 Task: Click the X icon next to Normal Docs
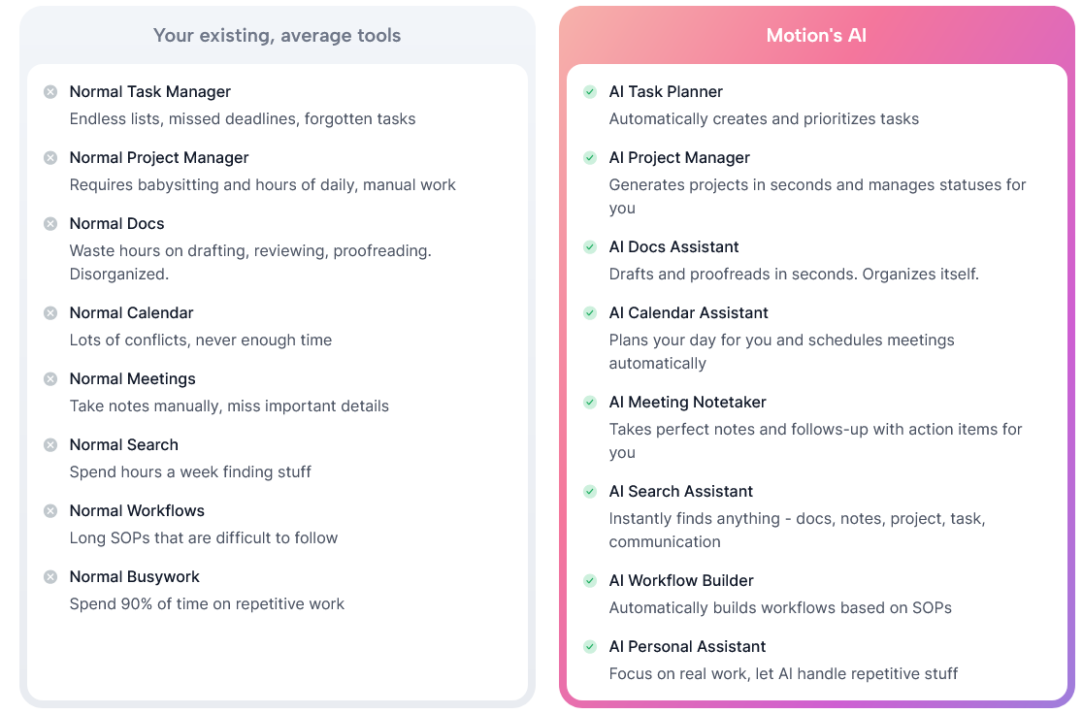click(x=50, y=224)
